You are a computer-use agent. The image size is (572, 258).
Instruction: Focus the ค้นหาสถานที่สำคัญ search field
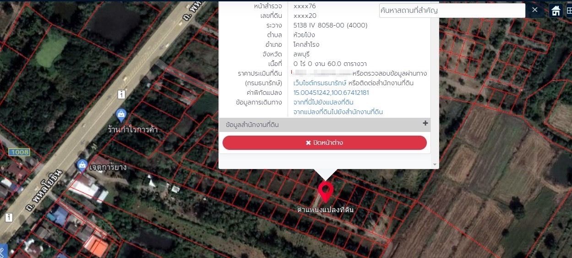coord(452,11)
